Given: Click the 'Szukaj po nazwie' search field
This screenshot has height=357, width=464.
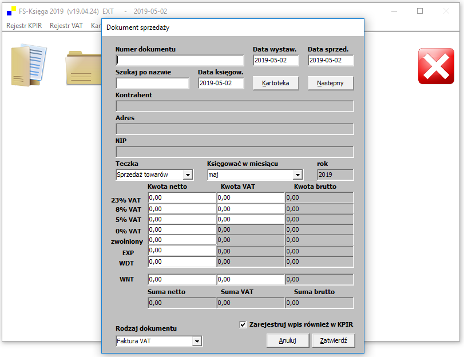Looking at the screenshot, I should coord(152,83).
